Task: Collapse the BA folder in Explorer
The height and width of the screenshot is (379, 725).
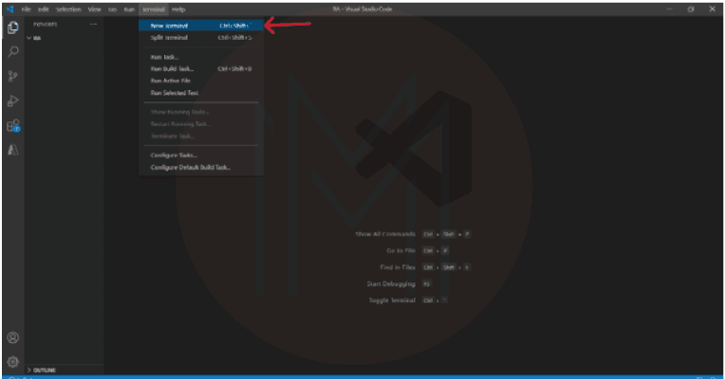Action: click(36, 38)
